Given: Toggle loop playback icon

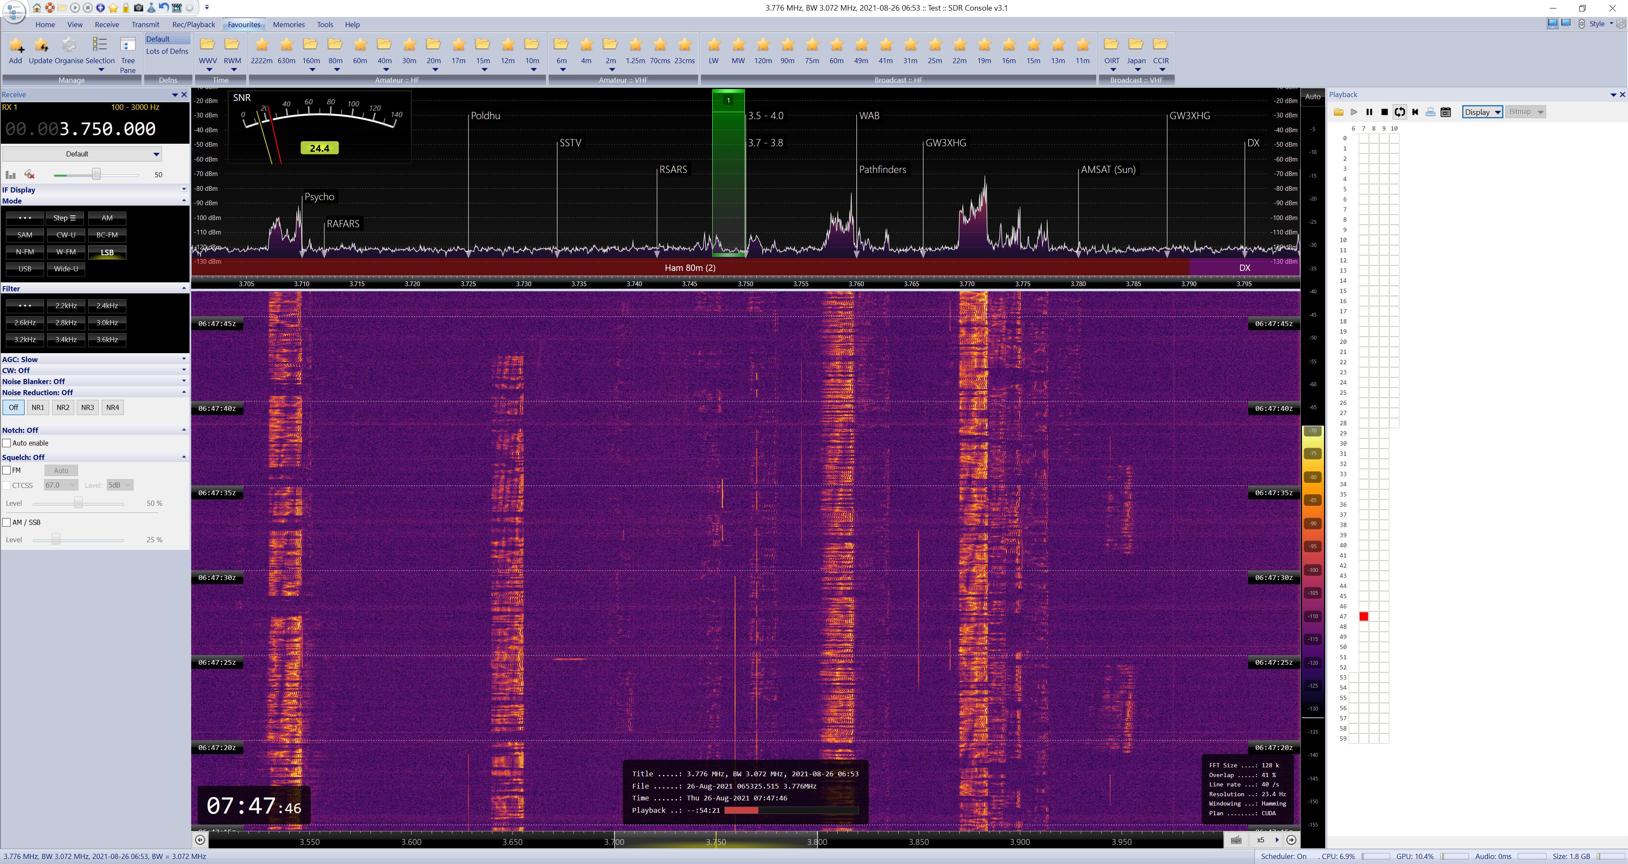Looking at the screenshot, I should click(x=1399, y=112).
